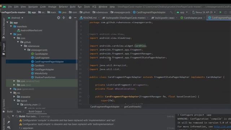Select the activity_main layout item
The height and width of the screenshot is (130, 231).
click(30, 104)
